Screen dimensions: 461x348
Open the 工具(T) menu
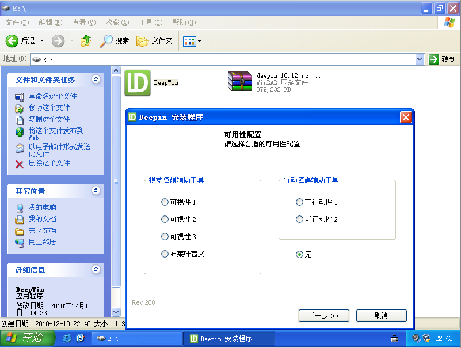tap(151, 22)
